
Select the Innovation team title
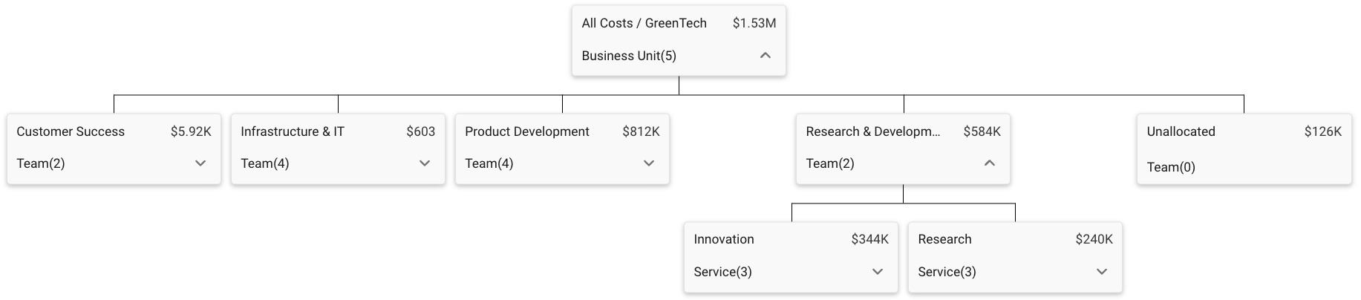point(723,239)
